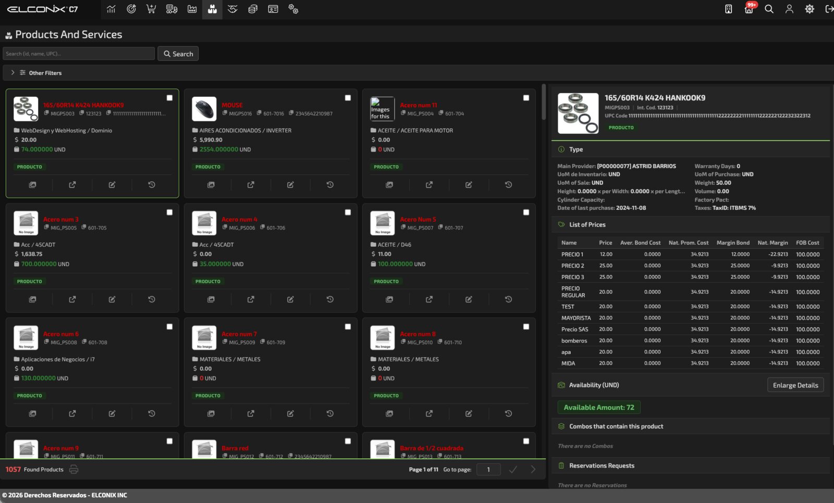
Task: Click the tire product image in details
Action: coord(578,114)
